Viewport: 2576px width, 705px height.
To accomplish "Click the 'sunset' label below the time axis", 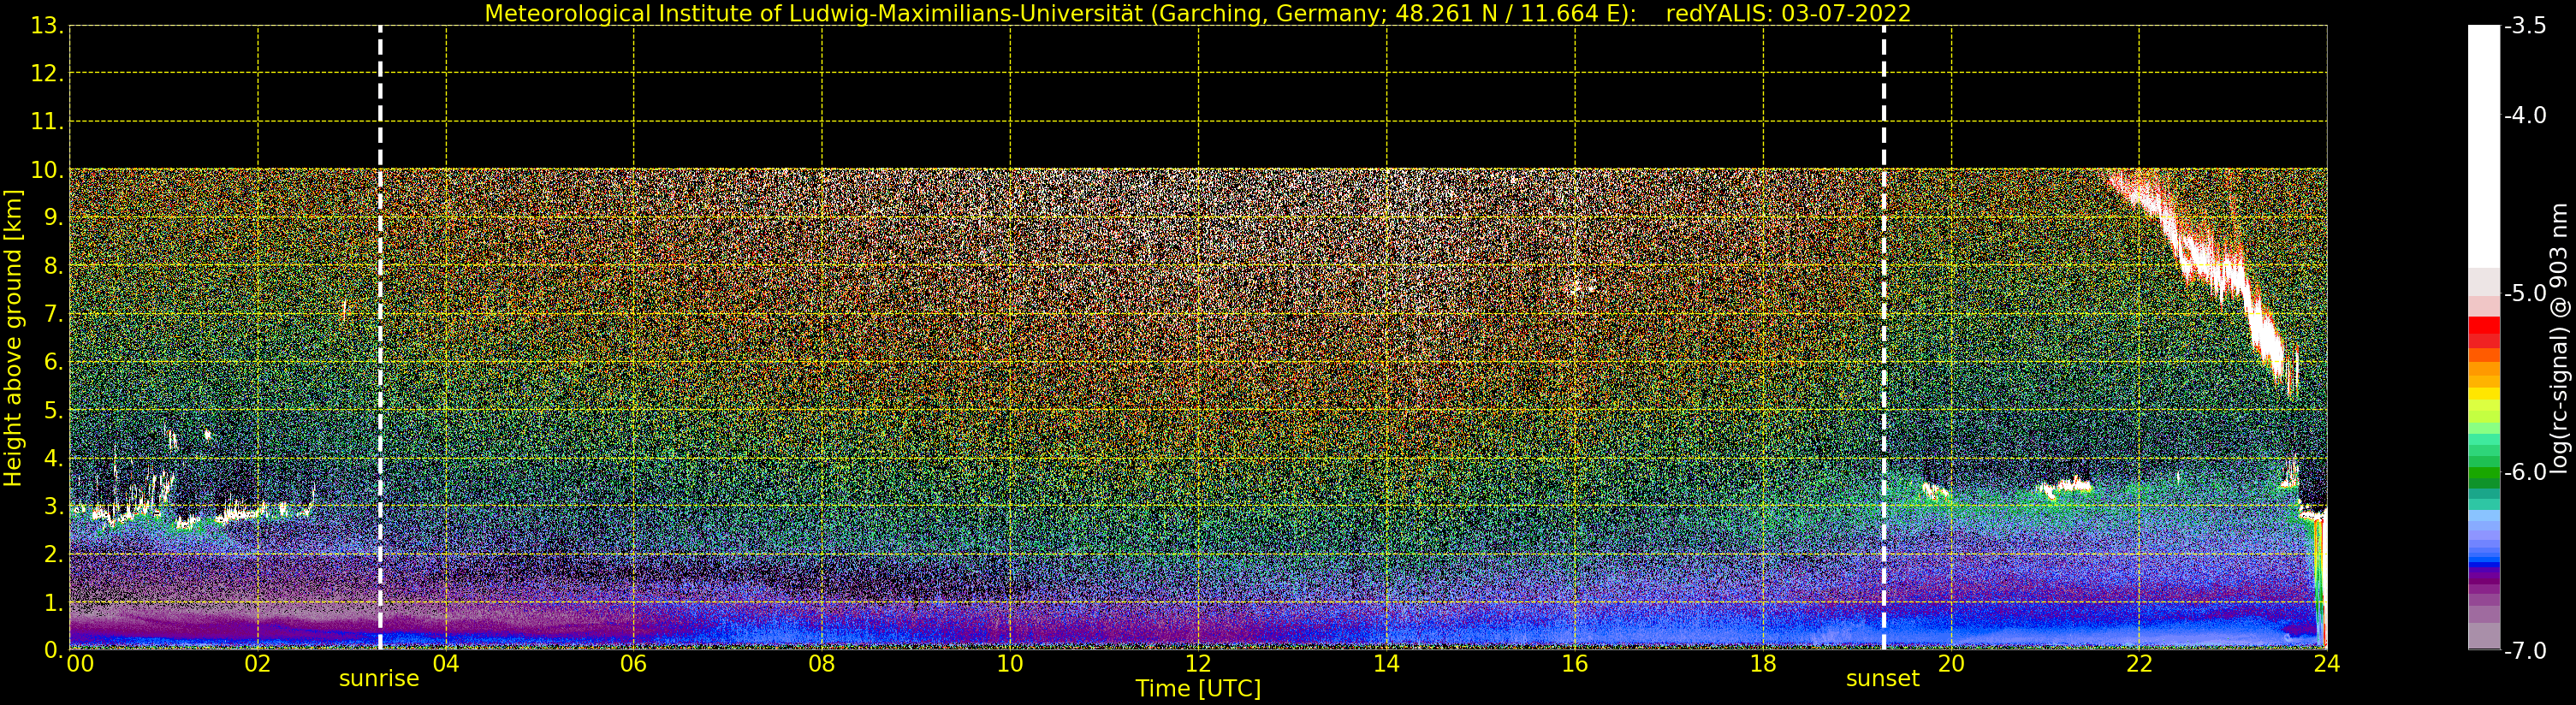I will pos(1883,679).
